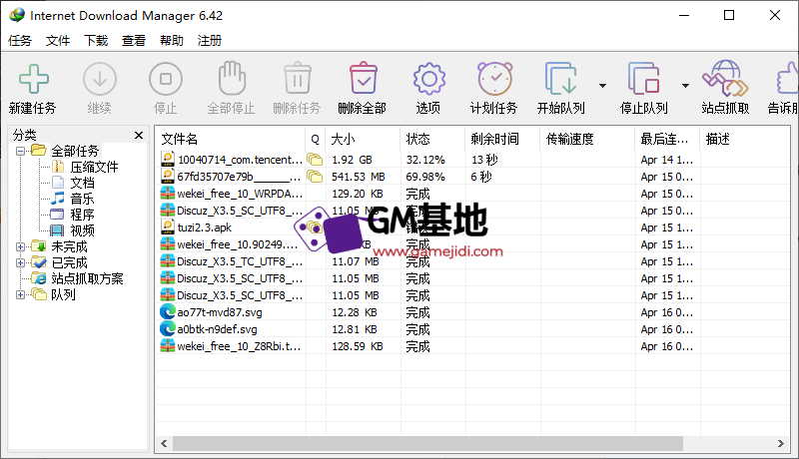Select 文档 category

(x=82, y=183)
